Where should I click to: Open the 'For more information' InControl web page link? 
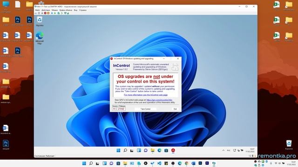click(146, 95)
